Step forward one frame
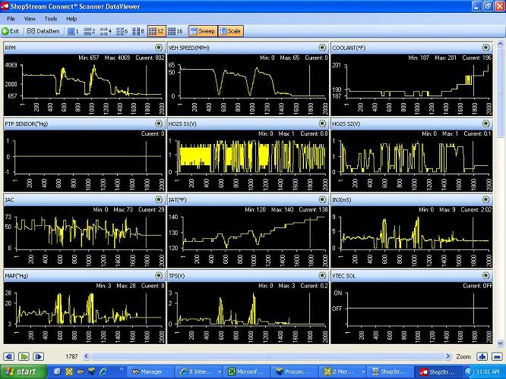 click(39, 356)
